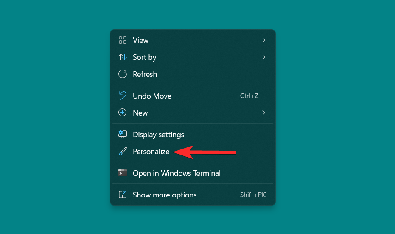The image size is (395, 234).
Task: Click the View grid icon
Action: coord(123,40)
